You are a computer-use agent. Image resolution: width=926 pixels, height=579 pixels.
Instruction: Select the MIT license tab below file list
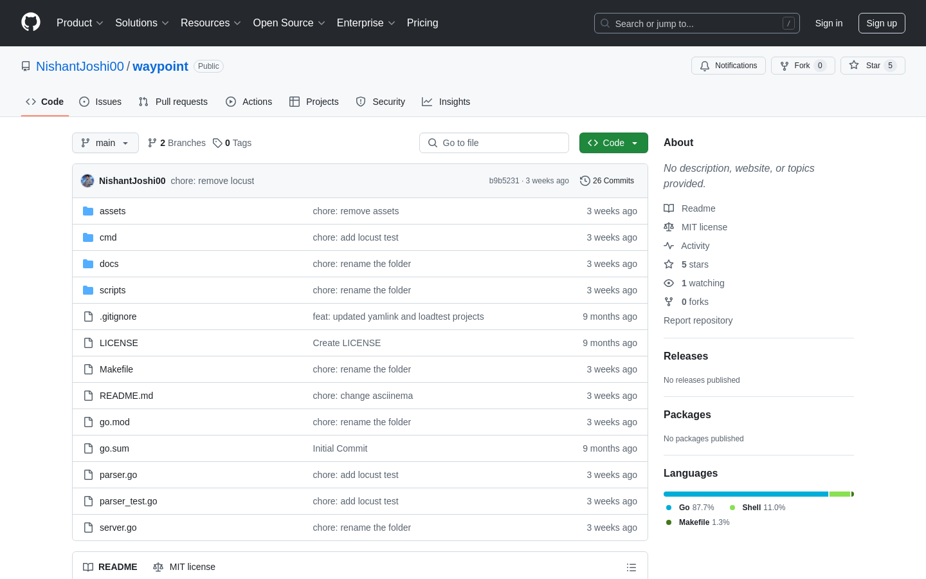(x=184, y=567)
